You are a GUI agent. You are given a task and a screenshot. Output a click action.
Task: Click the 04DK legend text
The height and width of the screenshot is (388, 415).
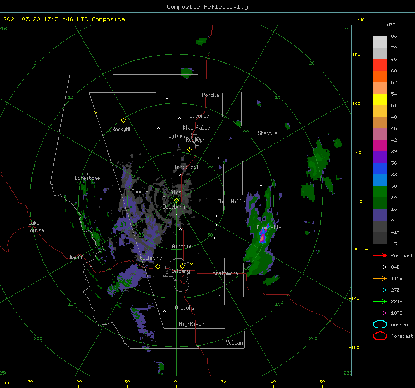coord(397,267)
